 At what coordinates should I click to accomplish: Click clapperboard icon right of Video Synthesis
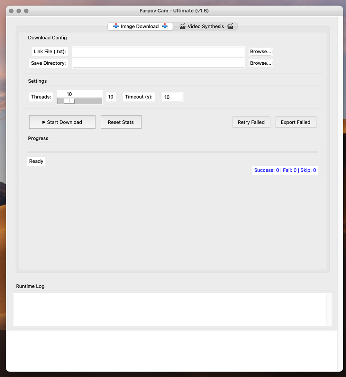click(x=230, y=26)
